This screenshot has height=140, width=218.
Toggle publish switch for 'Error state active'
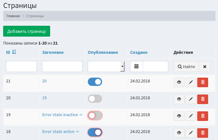point(95,132)
